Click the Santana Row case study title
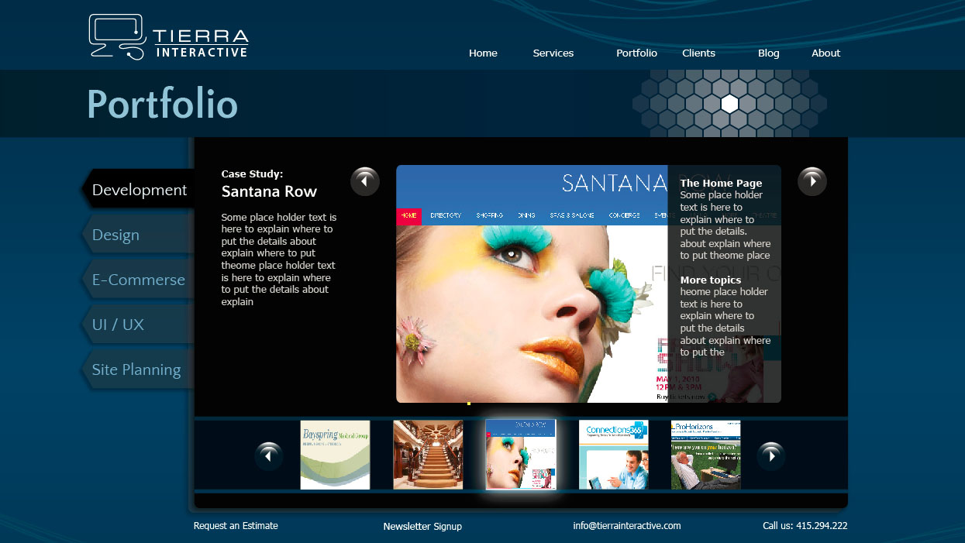 click(269, 191)
